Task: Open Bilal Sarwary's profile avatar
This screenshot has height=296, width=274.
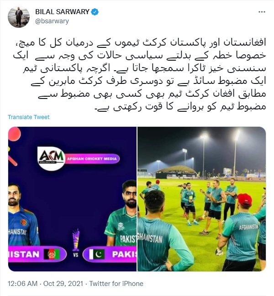Action: tap(19, 17)
